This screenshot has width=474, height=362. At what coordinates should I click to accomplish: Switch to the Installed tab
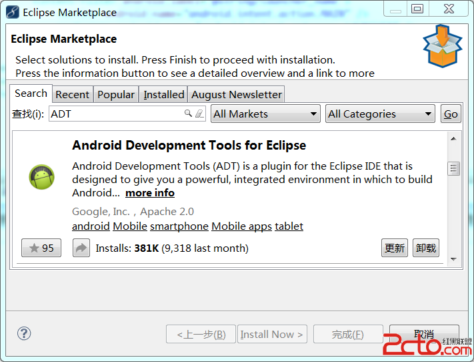pyautogui.click(x=163, y=95)
